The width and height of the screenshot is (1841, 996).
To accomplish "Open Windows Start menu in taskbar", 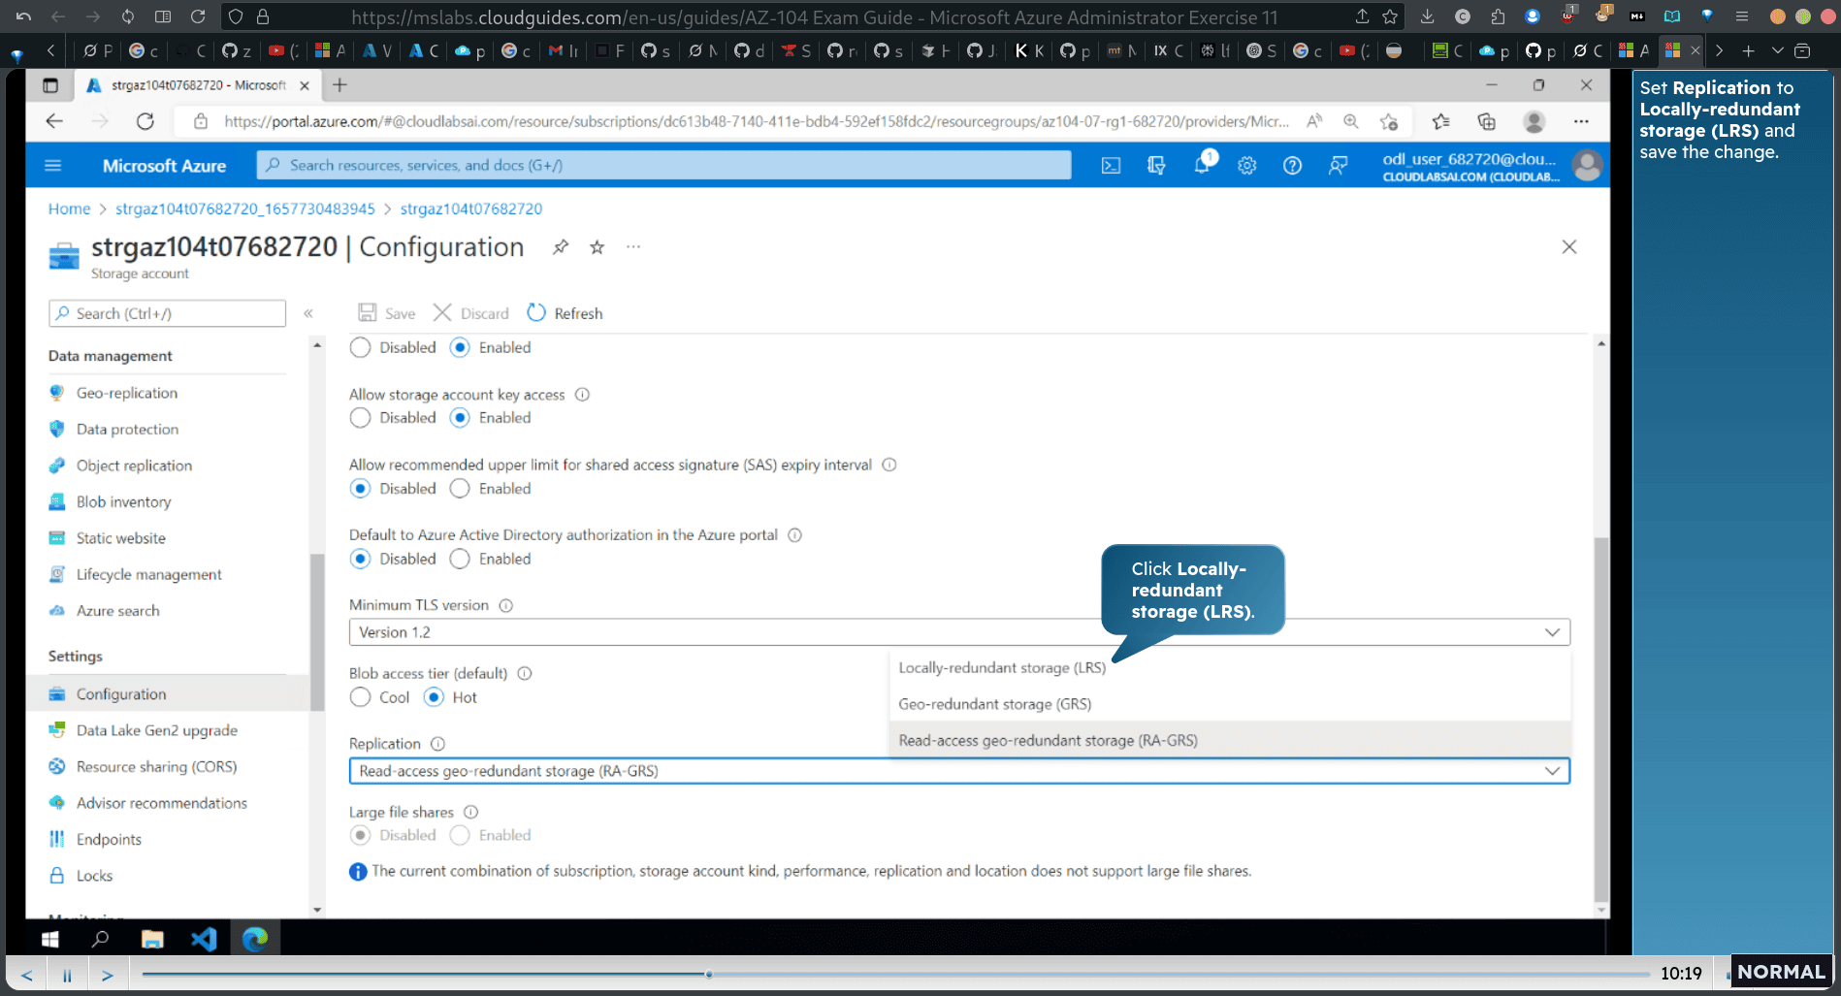I will (50, 939).
